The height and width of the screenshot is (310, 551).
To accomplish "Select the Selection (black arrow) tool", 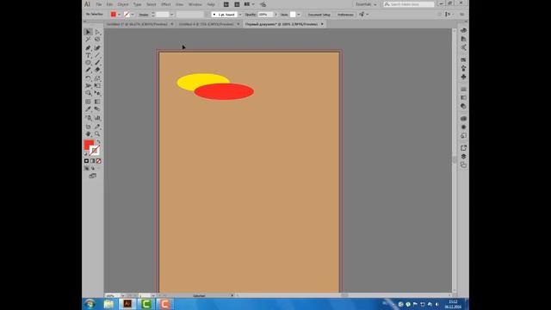I will pyautogui.click(x=88, y=32).
